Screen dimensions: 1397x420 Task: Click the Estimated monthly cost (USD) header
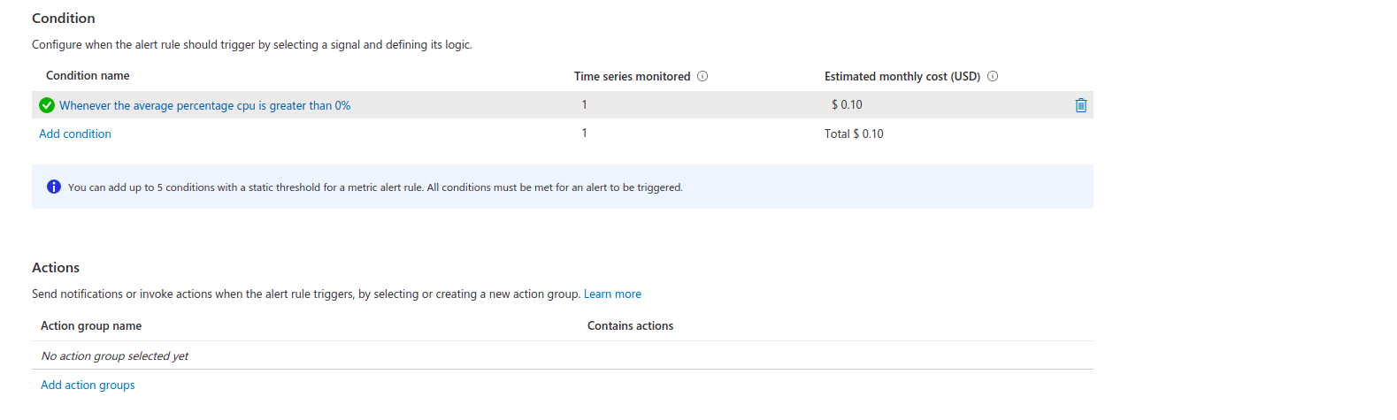pos(902,76)
